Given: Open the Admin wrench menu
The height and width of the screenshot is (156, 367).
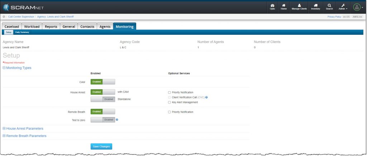Looking at the screenshot, I should click(343, 7).
